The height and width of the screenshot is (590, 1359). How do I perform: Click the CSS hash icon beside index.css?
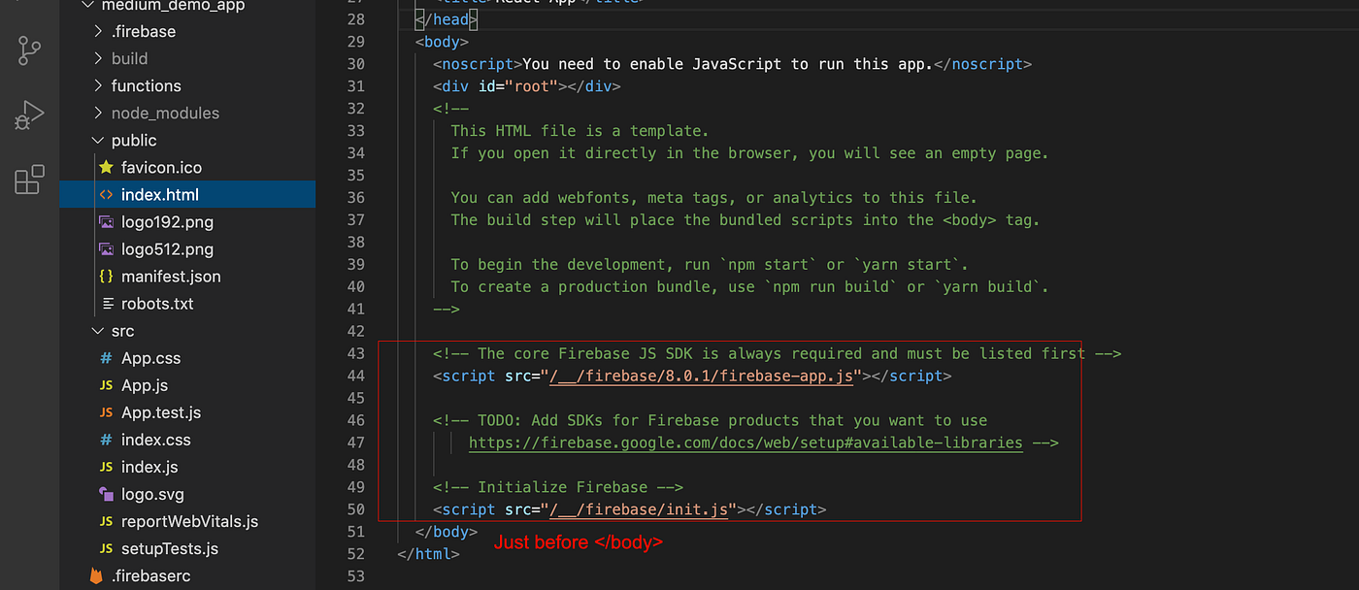(x=106, y=440)
